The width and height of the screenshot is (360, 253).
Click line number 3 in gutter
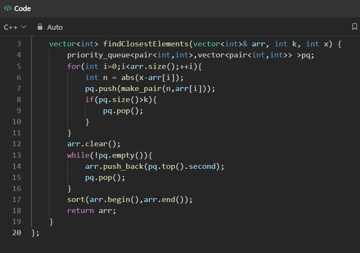[x=19, y=44]
